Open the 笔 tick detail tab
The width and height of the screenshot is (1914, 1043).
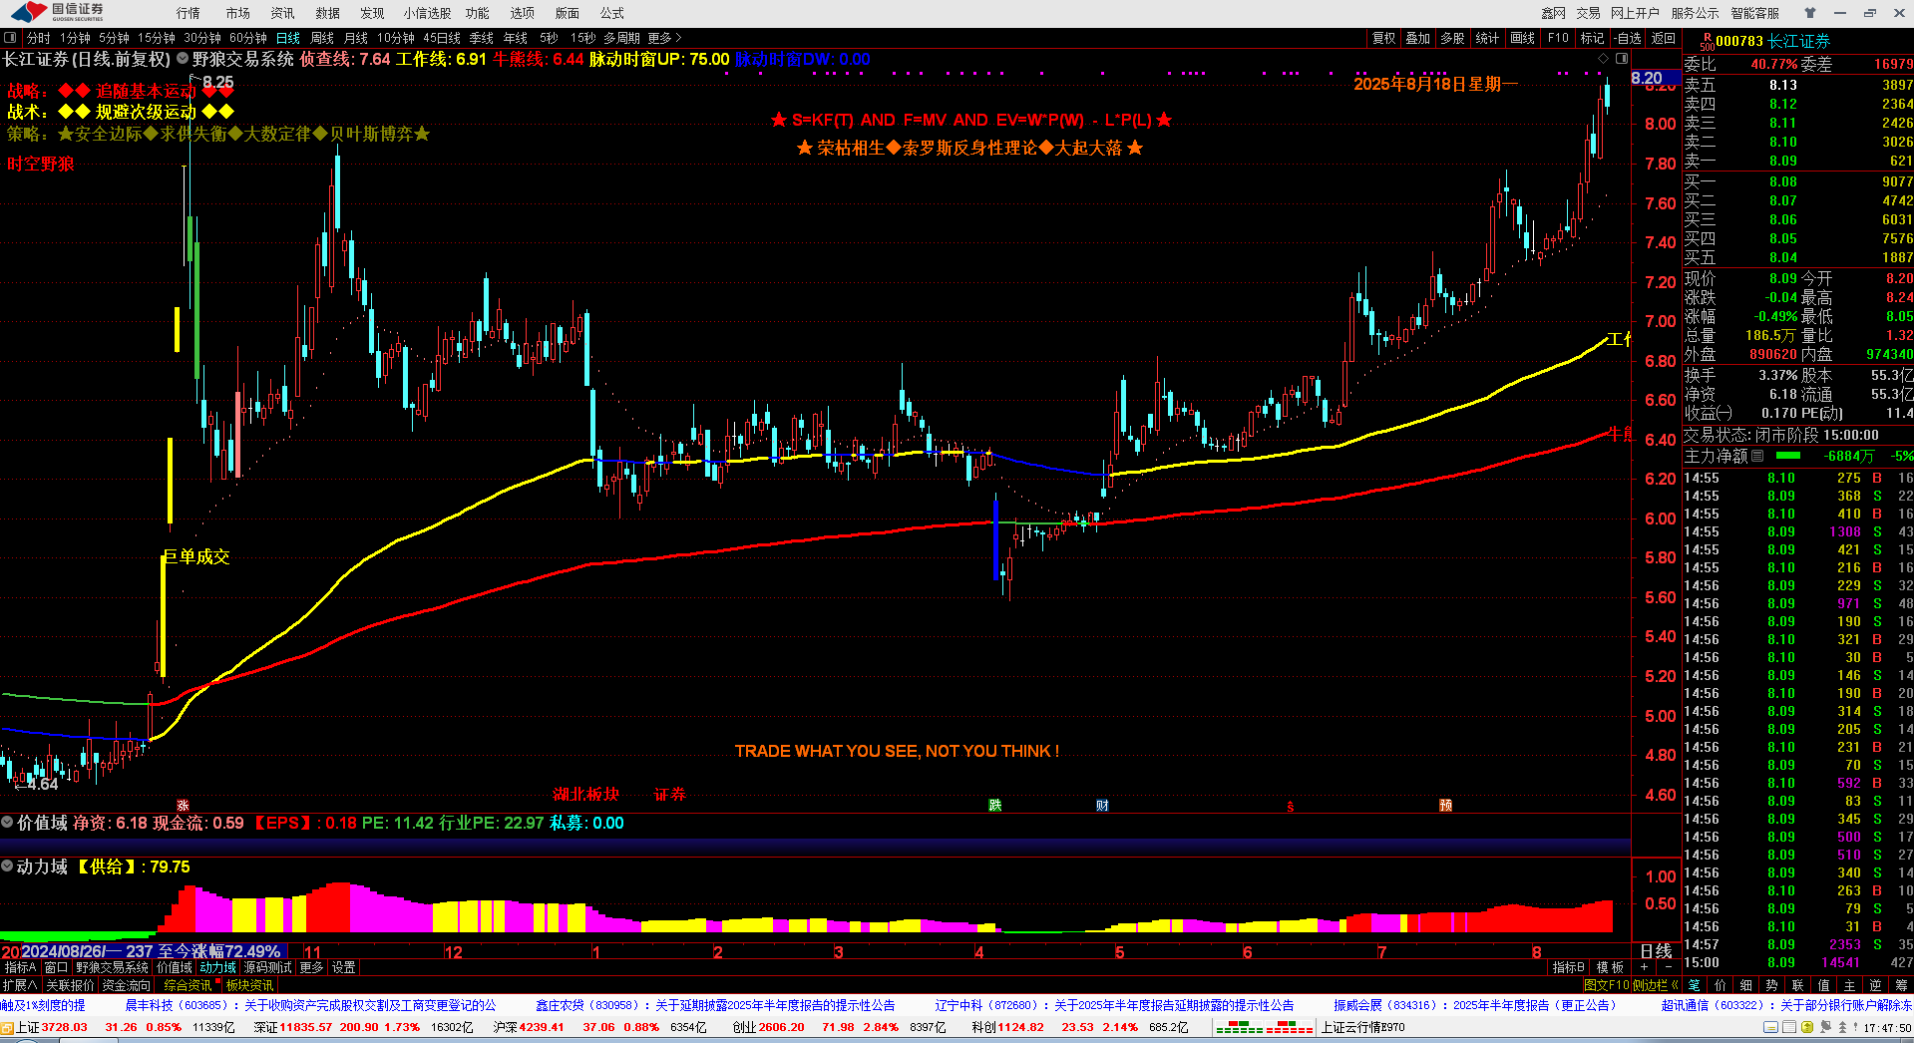(1694, 984)
